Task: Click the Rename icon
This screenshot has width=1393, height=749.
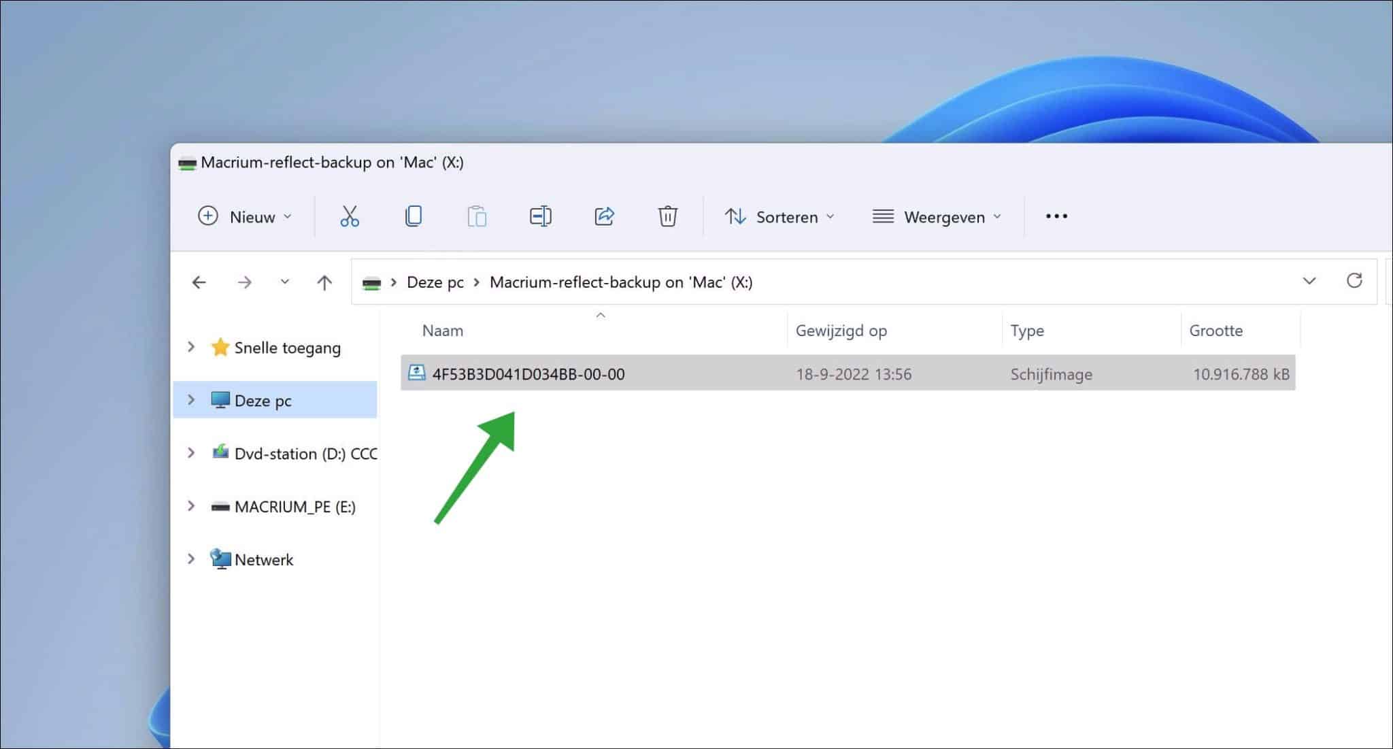Action: 540,216
